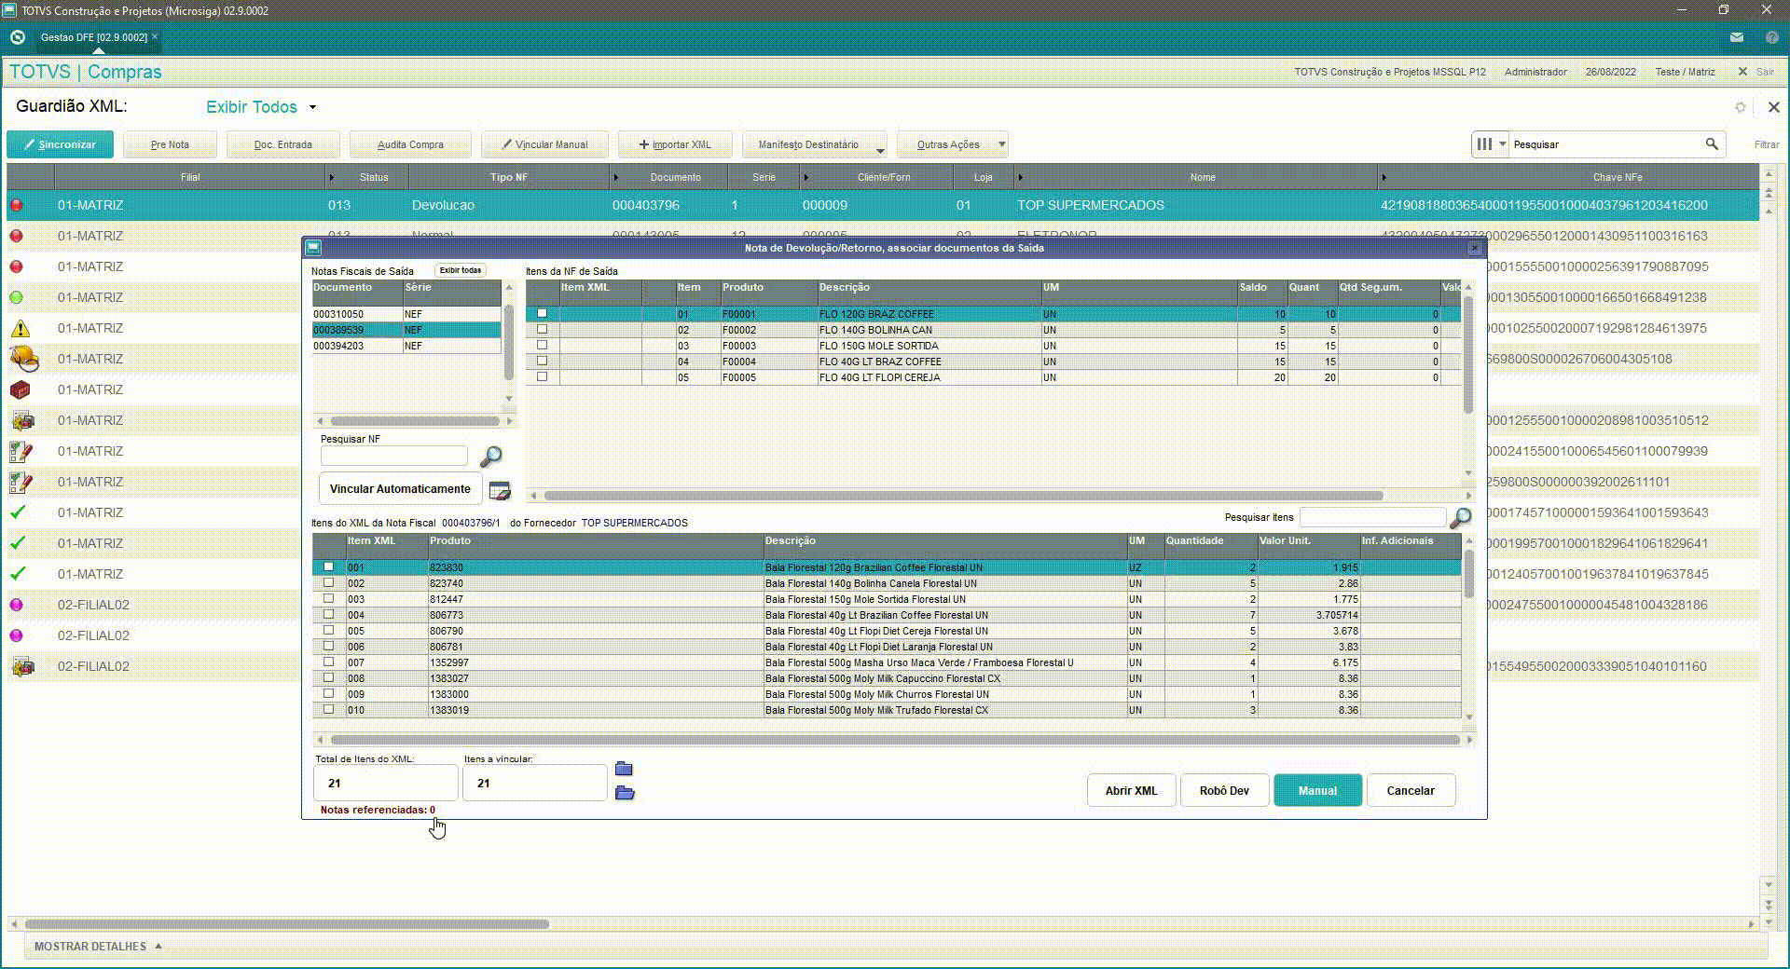Screen dimensions: 1790x969
Task: Check XML item 002 checkbox
Action: (x=328, y=582)
